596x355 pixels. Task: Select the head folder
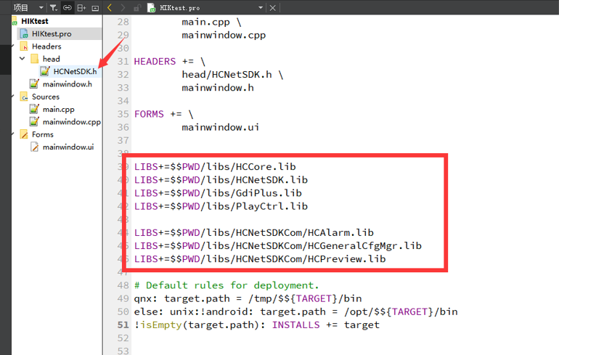point(52,59)
